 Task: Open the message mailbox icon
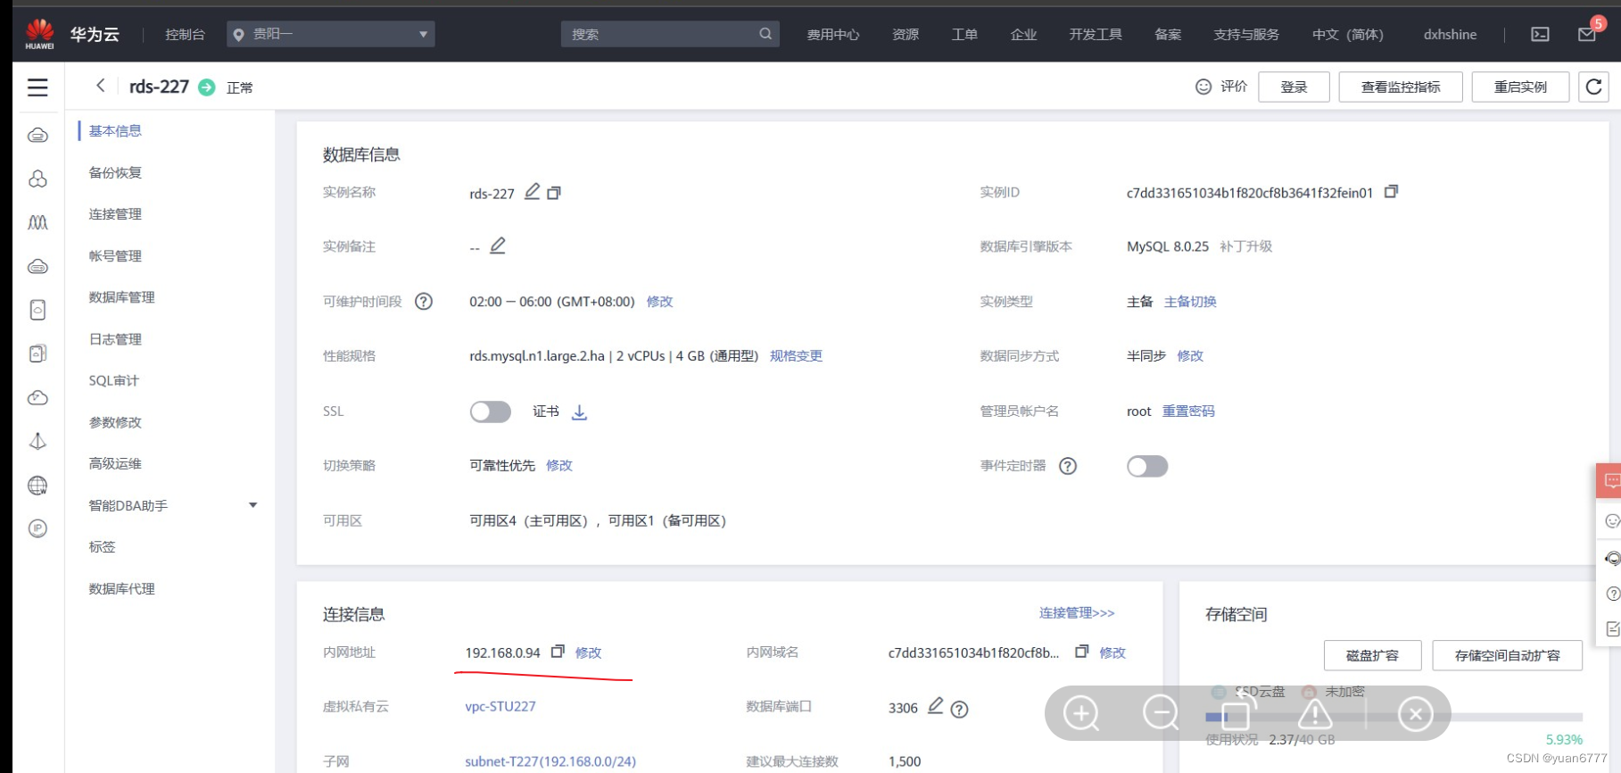[1587, 34]
